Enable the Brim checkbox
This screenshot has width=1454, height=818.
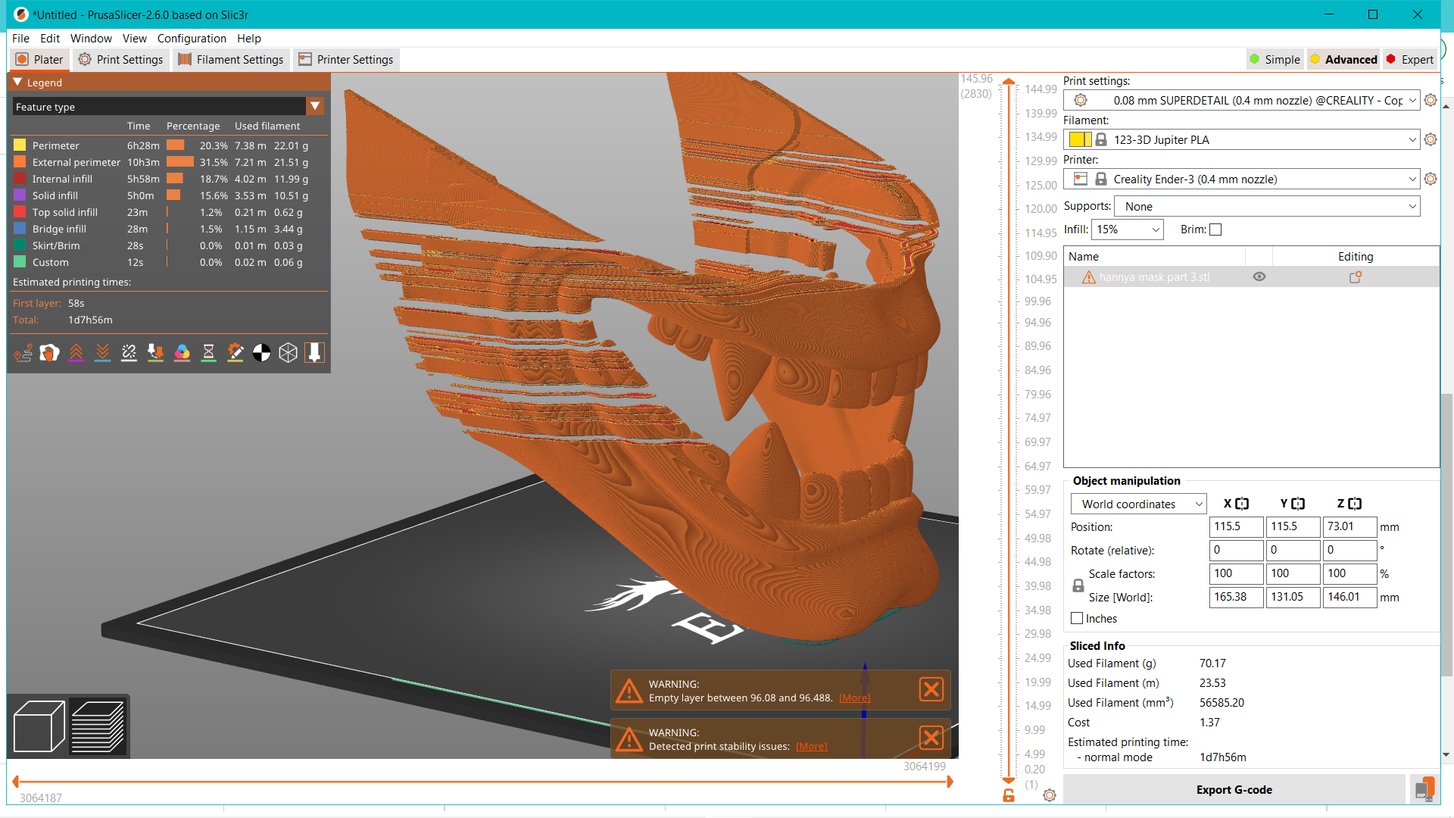pyautogui.click(x=1215, y=229)
